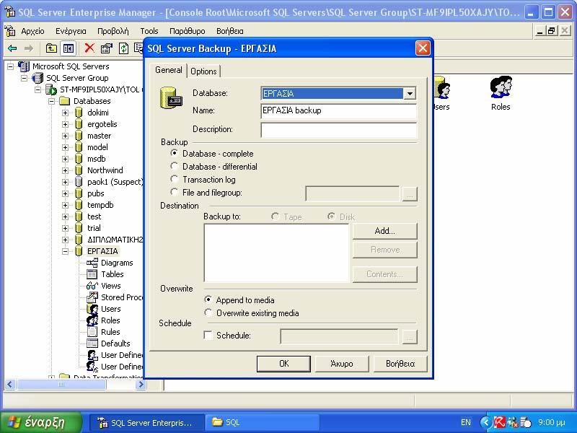Enable the Schedule checkbox
577x433 pixels.
pos(208,335)
